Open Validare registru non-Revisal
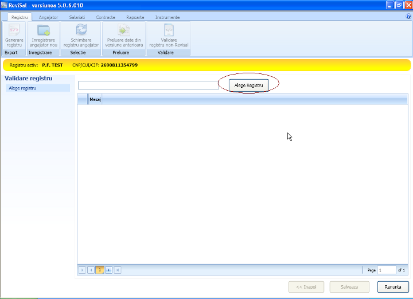Image resolution: width=413 pixels, height=299 pixels. [169, 36]
